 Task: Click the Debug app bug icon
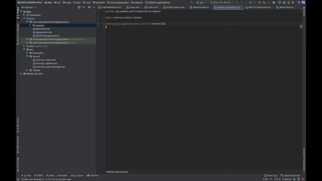251,3
